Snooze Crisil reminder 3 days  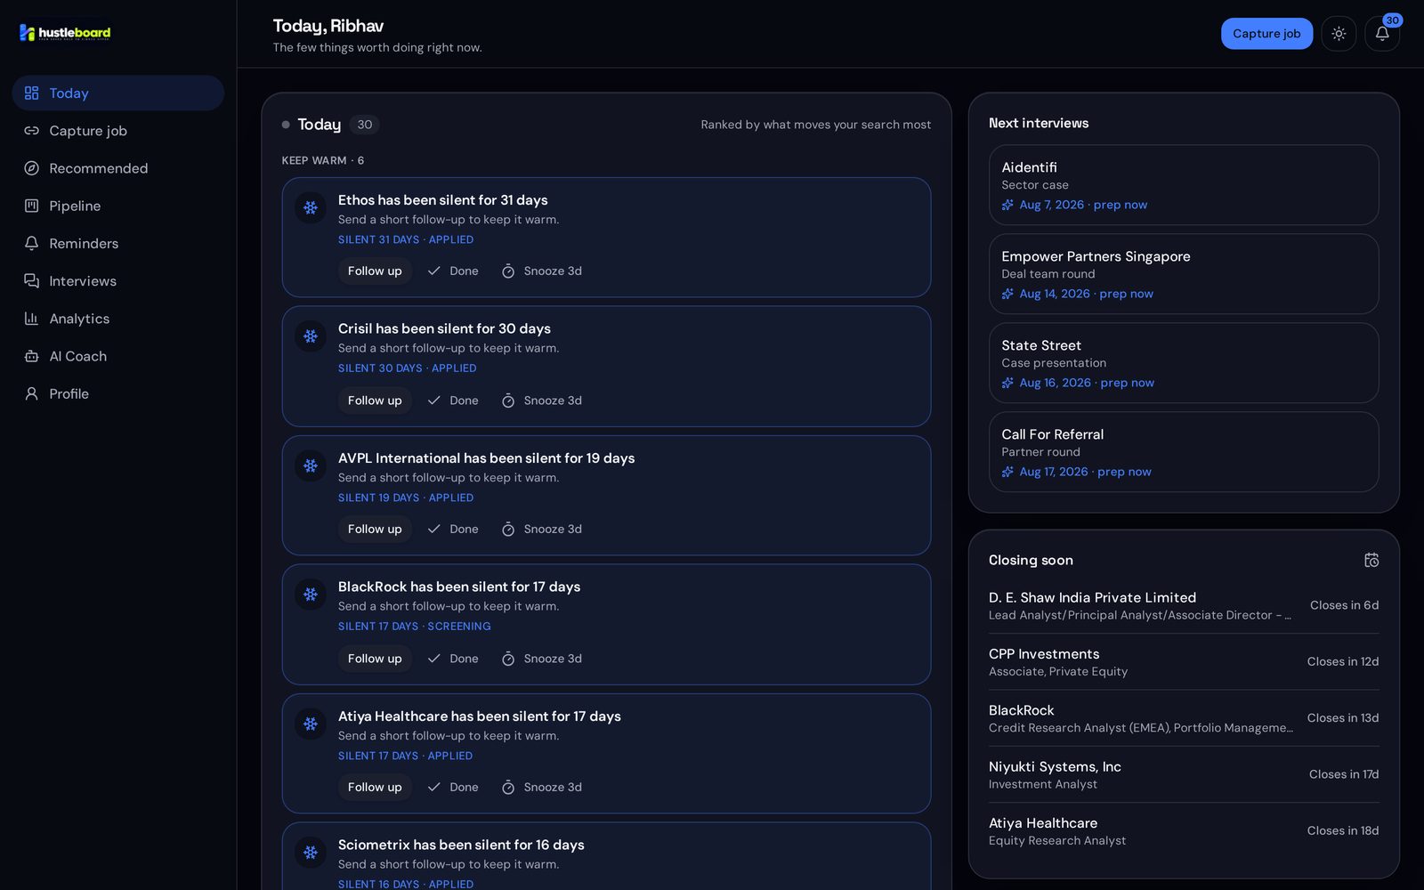pos(541,400)
